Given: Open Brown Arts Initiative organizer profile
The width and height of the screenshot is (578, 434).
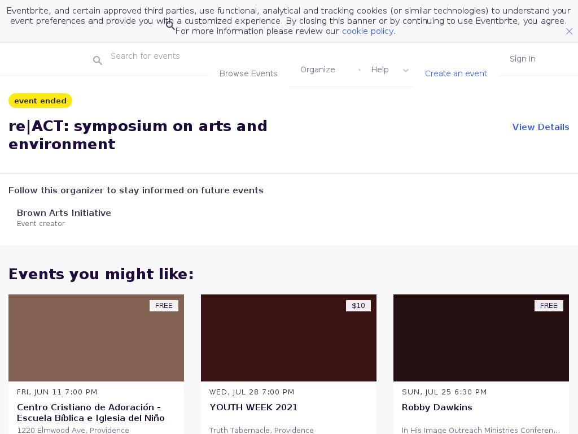Looking at the screenshot, I should 64,213.
